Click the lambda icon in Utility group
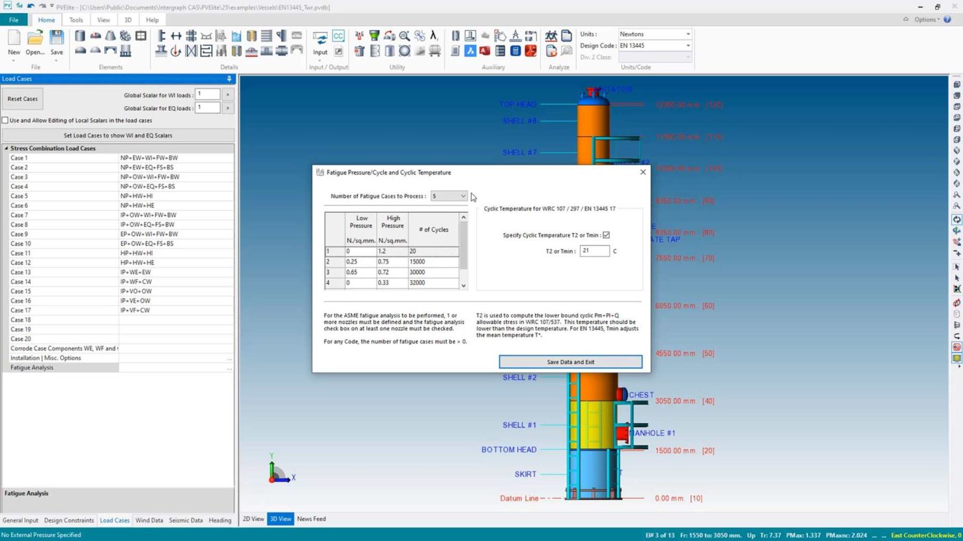The height and width of the screenshot is (541, 963). pyautogui.click(x=434, y=36)
